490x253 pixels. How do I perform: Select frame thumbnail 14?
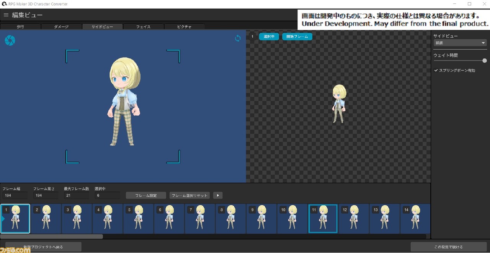(415, 219)
